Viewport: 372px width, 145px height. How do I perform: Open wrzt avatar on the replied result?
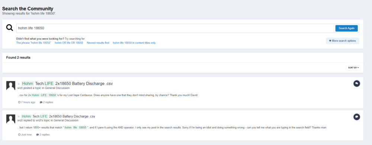tap(11, 119)
